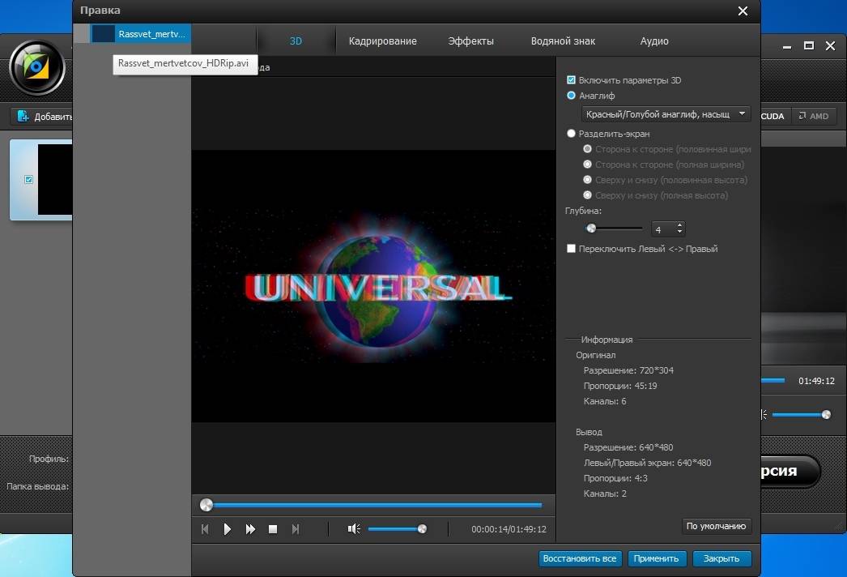Toggle the AMD acceleration icon

click(x=814, y=116)
